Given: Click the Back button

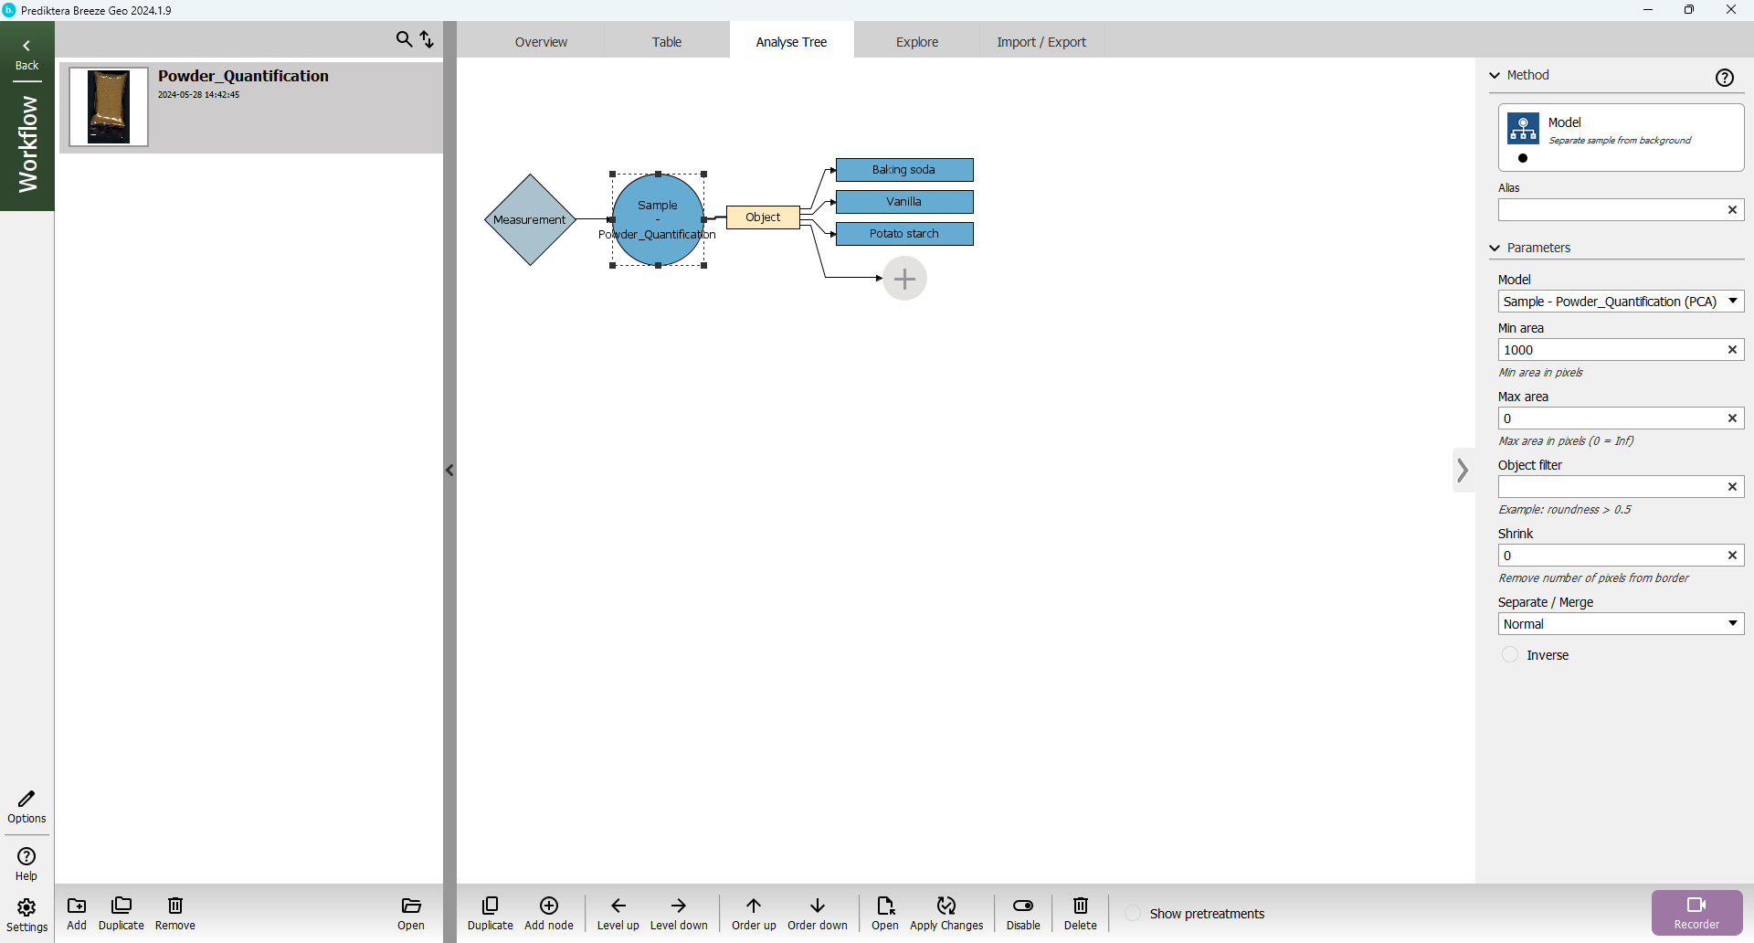Looking at the screenshot, I should coord(26,55).
